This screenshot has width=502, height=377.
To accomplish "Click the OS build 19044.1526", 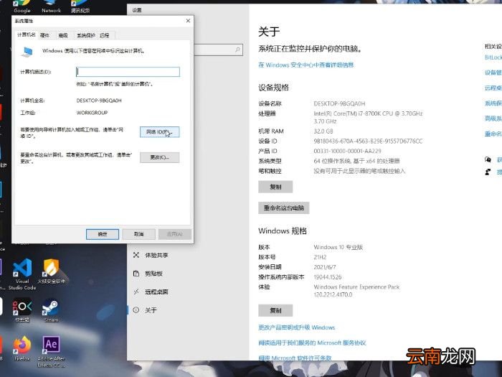I will click(x=328, y=277).
